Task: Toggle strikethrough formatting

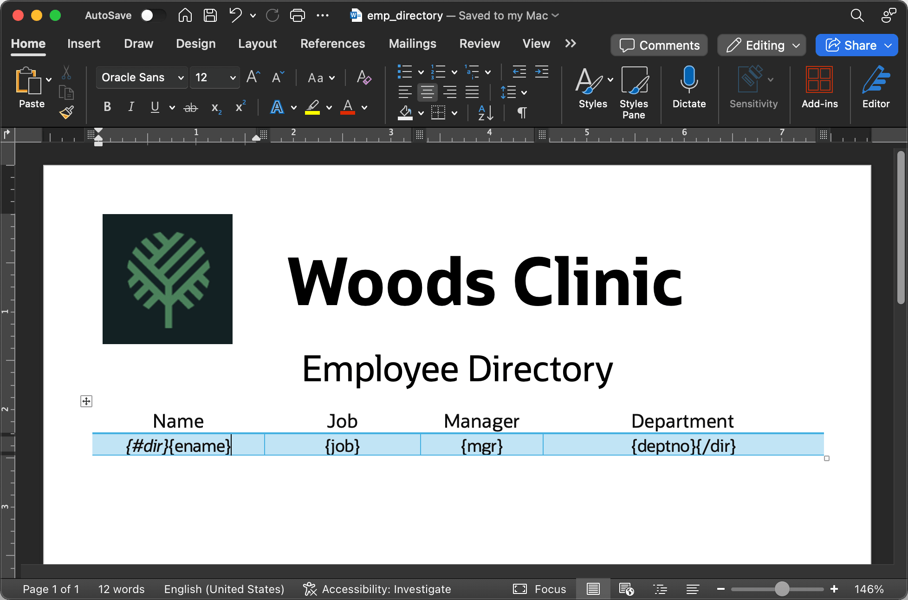Action: pyautogui.click(x=190, y=108)
